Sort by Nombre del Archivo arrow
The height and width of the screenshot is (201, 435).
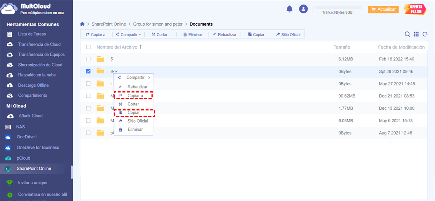pyautogui.click(x=140, y=47)
